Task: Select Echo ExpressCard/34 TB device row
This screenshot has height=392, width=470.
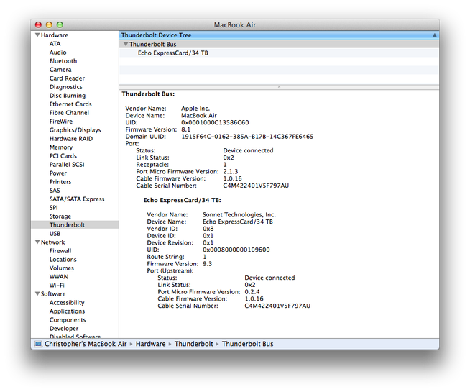Action: (279, 53)
